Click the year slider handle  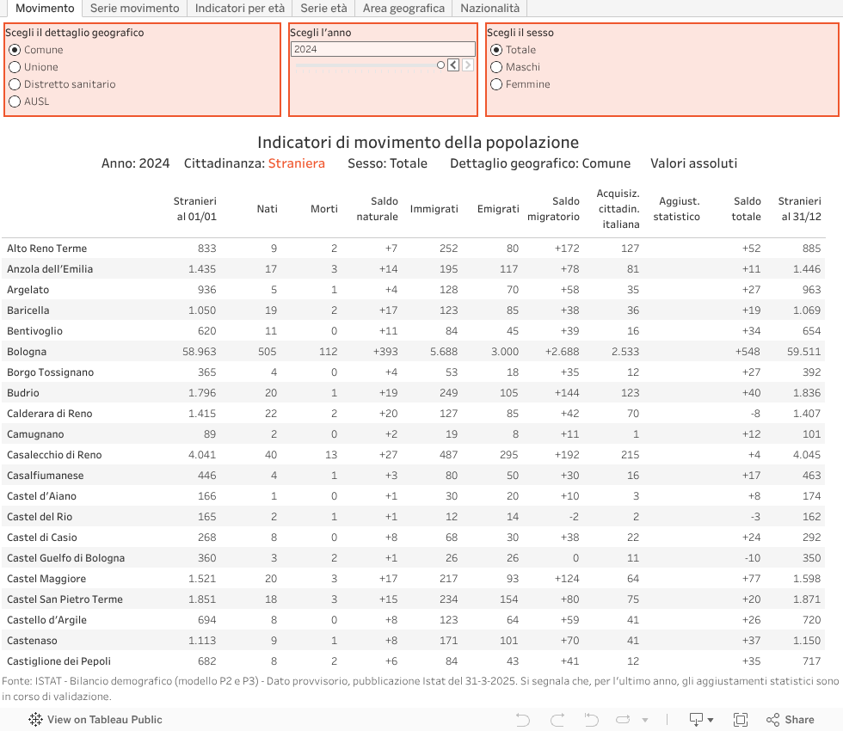click(440, 65)
